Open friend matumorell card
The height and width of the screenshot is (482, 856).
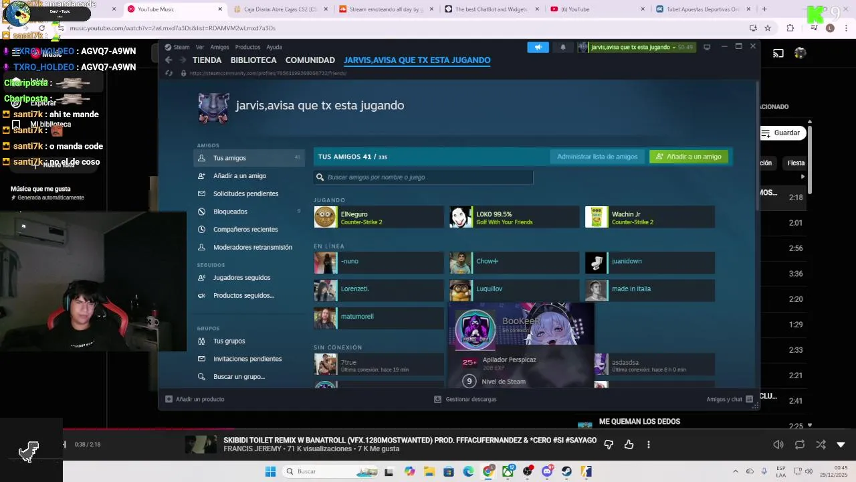(379, 318)
